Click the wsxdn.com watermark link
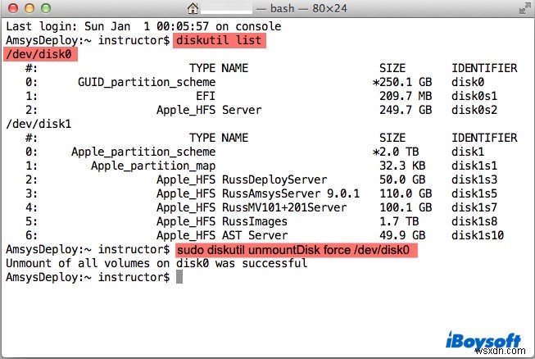The height and width of the screenshot is (359, 535). tap(505, 350)
